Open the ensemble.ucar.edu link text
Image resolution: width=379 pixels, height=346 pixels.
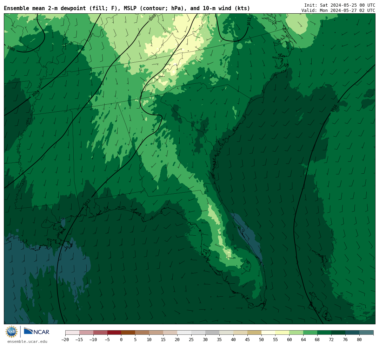pyautogui.click(x=27, y=341)
